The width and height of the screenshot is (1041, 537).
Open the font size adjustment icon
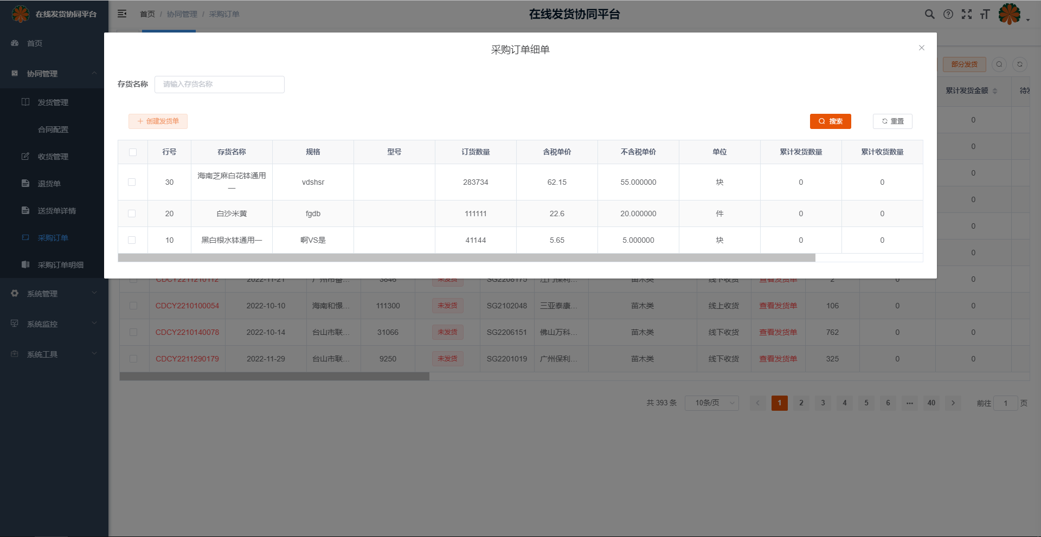985,15
